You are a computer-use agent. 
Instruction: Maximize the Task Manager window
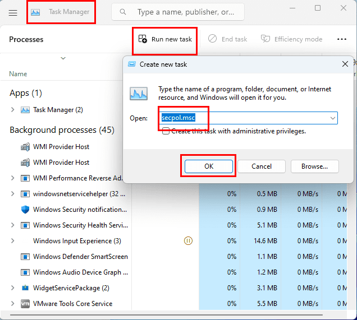point(318,8)
